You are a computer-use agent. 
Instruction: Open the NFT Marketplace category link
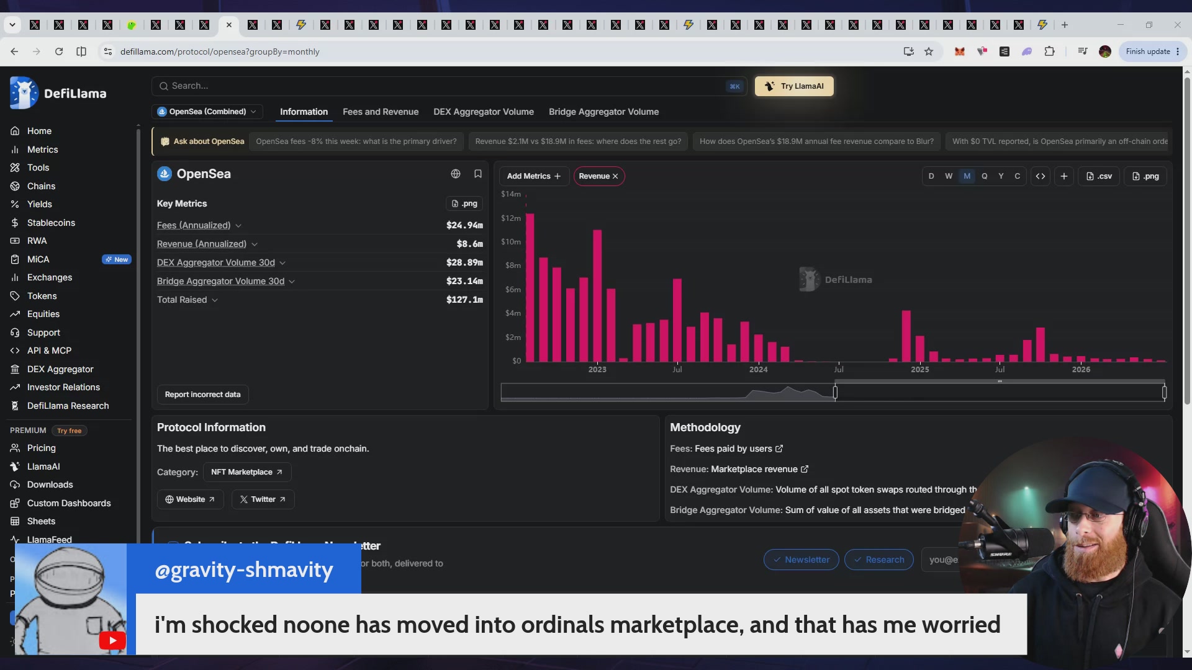coord(246,472)
